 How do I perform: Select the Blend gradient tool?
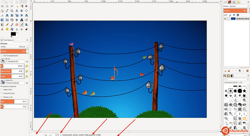2,25
